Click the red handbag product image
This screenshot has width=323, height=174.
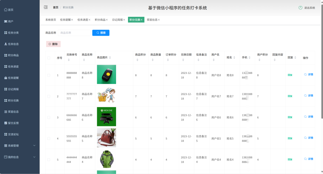coord(107,138)
